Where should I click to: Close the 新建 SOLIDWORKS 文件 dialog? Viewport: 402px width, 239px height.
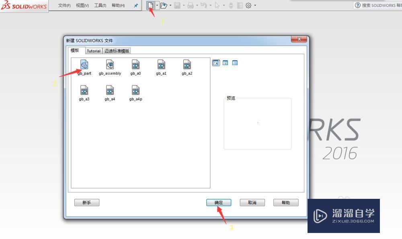(299, 39)
